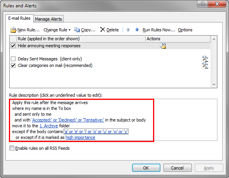Click the Copy documents icon
Screen dimensions: 229x178
[77, 30]
